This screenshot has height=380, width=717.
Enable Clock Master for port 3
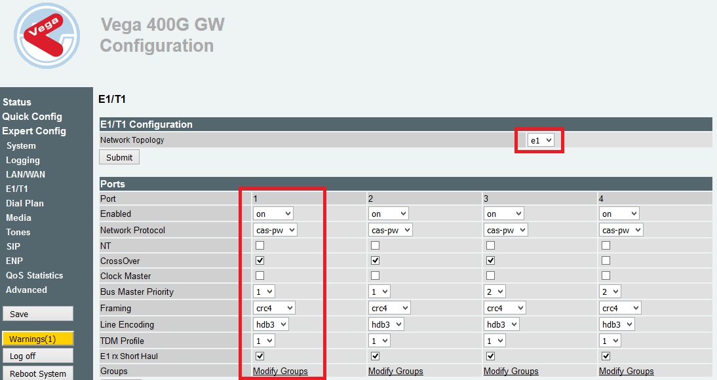pyautogui.click(x=491, y=276)
